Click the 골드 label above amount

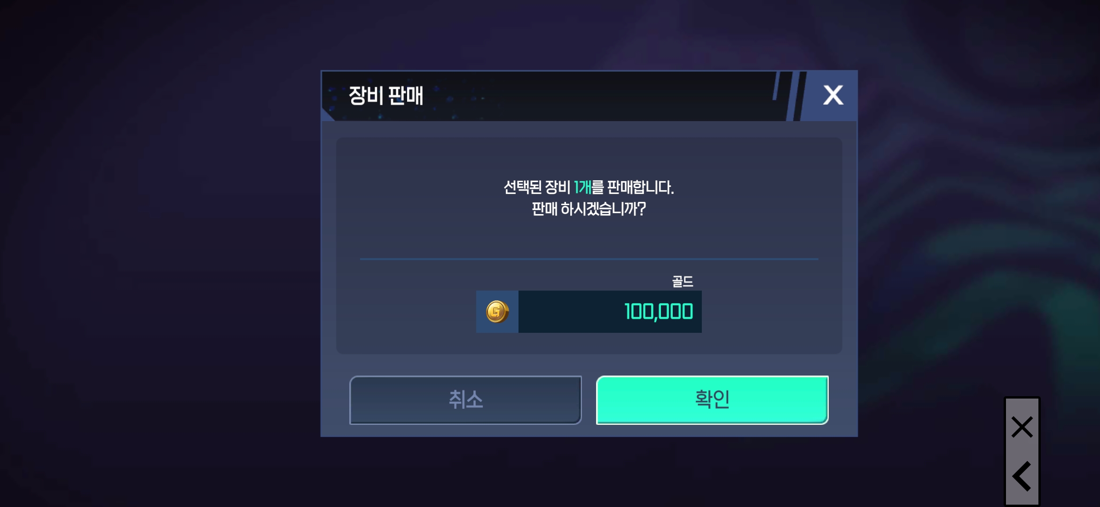click(683, 281)
